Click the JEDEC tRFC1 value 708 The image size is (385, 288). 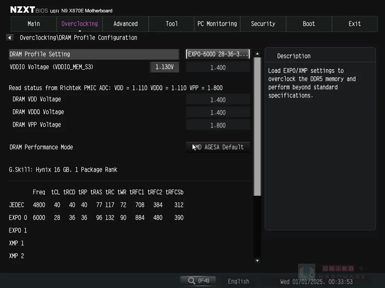click(x=140, y=205)
